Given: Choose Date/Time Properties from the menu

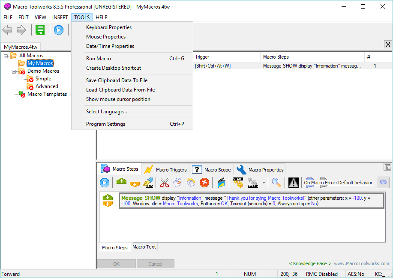Looking at the screenshot, I should pyautogui.click(x=132, y=46).
